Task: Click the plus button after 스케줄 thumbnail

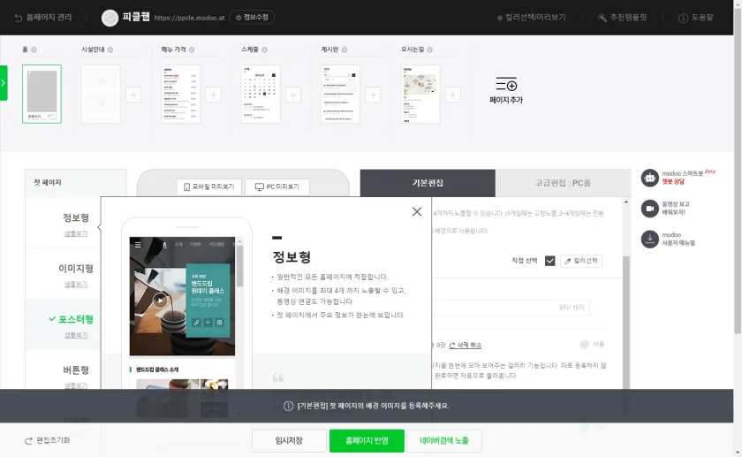Action: (293, 95)
